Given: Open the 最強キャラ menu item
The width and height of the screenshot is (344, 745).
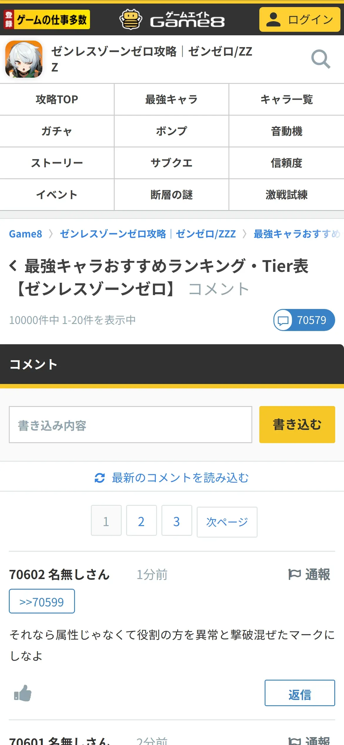Looking at the screenshot, I should [x=171, y=99].
